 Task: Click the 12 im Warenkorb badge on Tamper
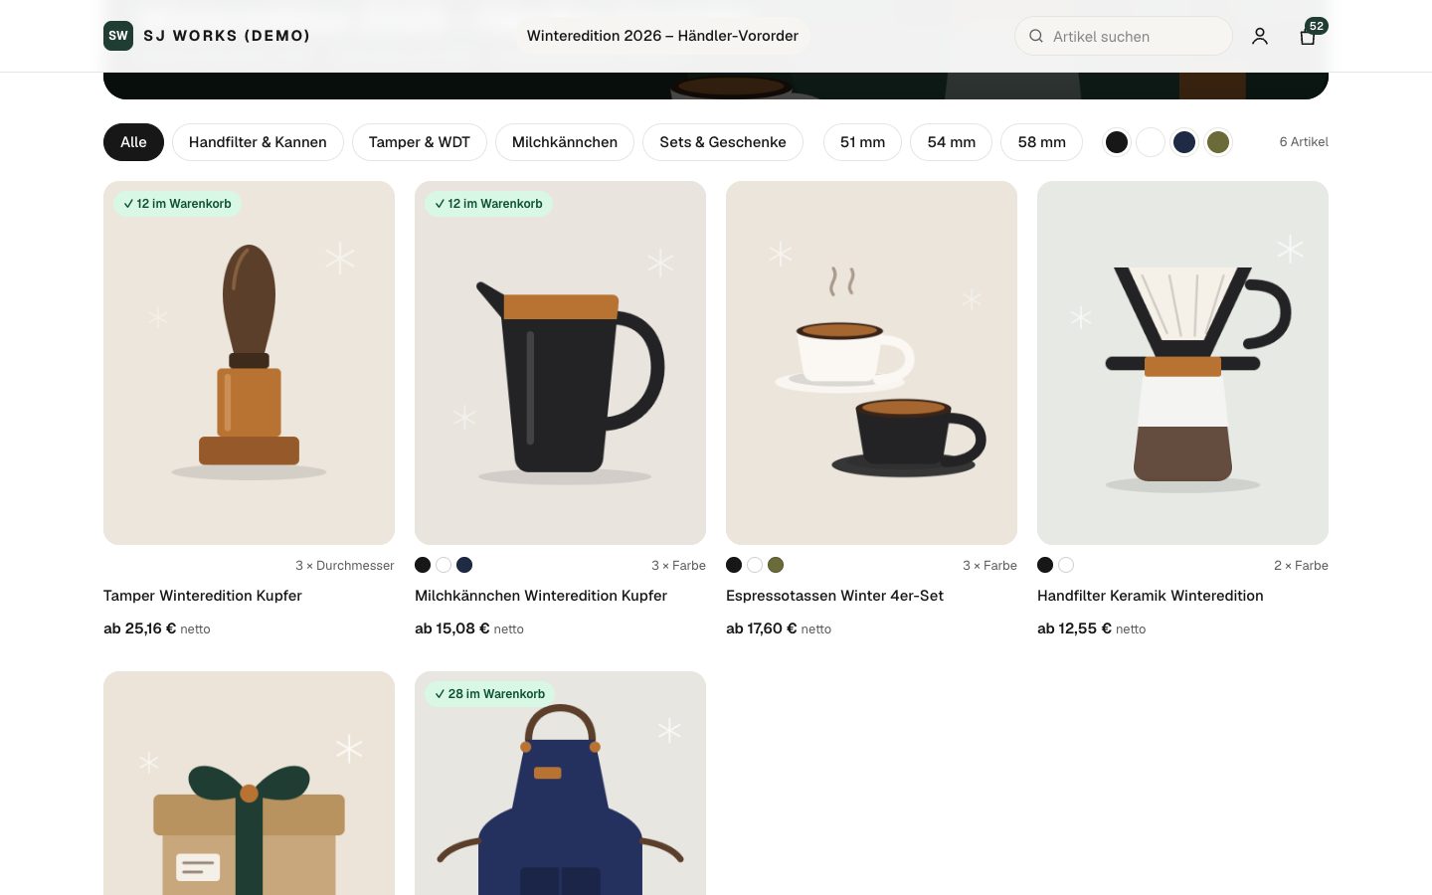click(177, 204)
